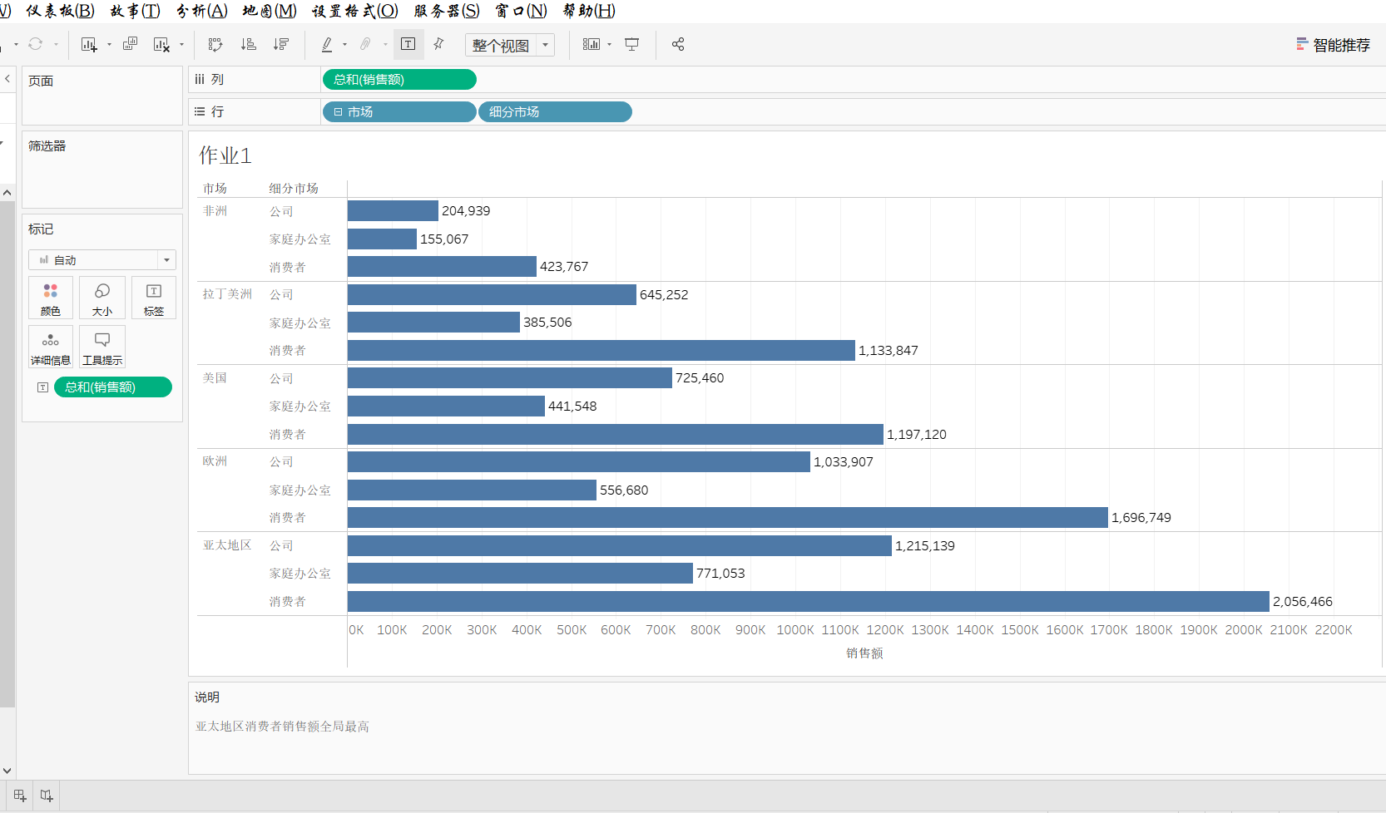Click the 页面 pages shelf label
The image size is (1386, 813).
point(41,81)
